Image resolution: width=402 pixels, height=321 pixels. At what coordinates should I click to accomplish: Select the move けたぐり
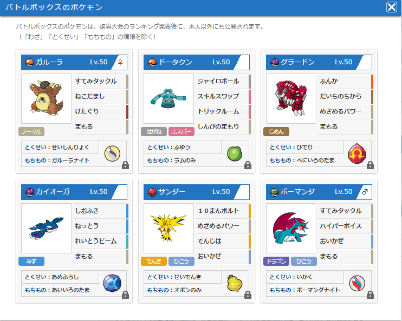[101, 111]
